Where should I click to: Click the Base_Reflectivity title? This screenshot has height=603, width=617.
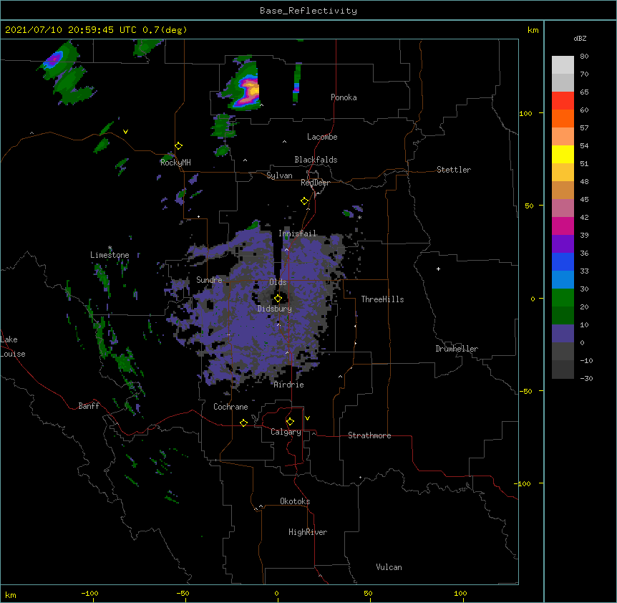click(x=308, y=11)
